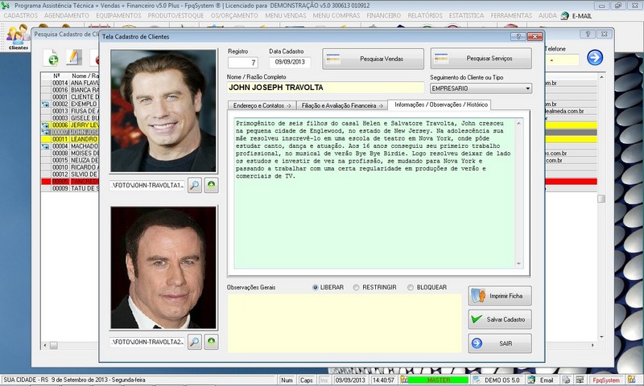This screenshot has width=644, height=386.
Task: Open PRODUTO/ESTOQUE menu
Action: pyautogui.click(x=175, y=15)
